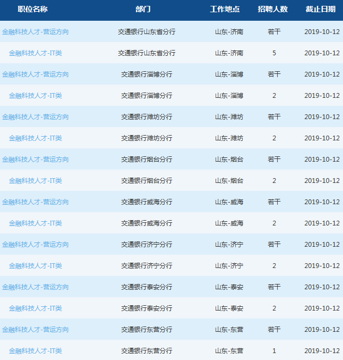Click the 招聘人数 column header
This screenshot has width=343, height=360.
(x=273, y=10)
